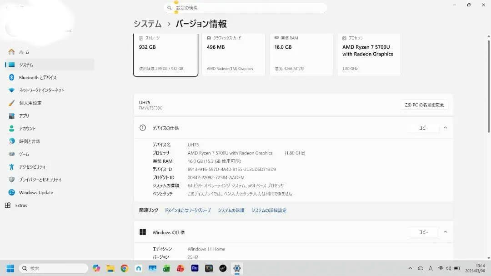491x276 pixels.
Task: Copy the Windows の仕様 details
Action: 424,232
